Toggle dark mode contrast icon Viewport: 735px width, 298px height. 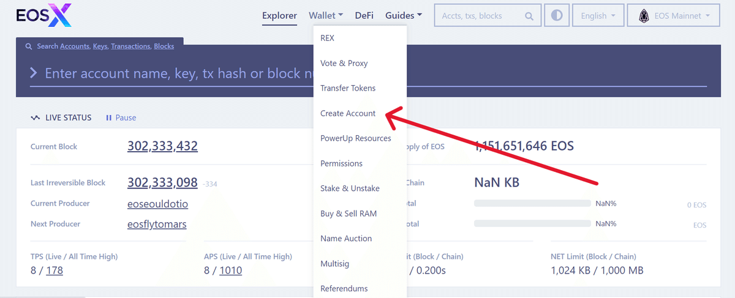[557, 16]
